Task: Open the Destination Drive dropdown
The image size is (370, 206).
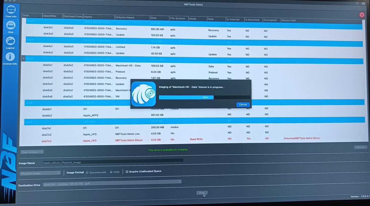Action: click(x=112, y=183)
